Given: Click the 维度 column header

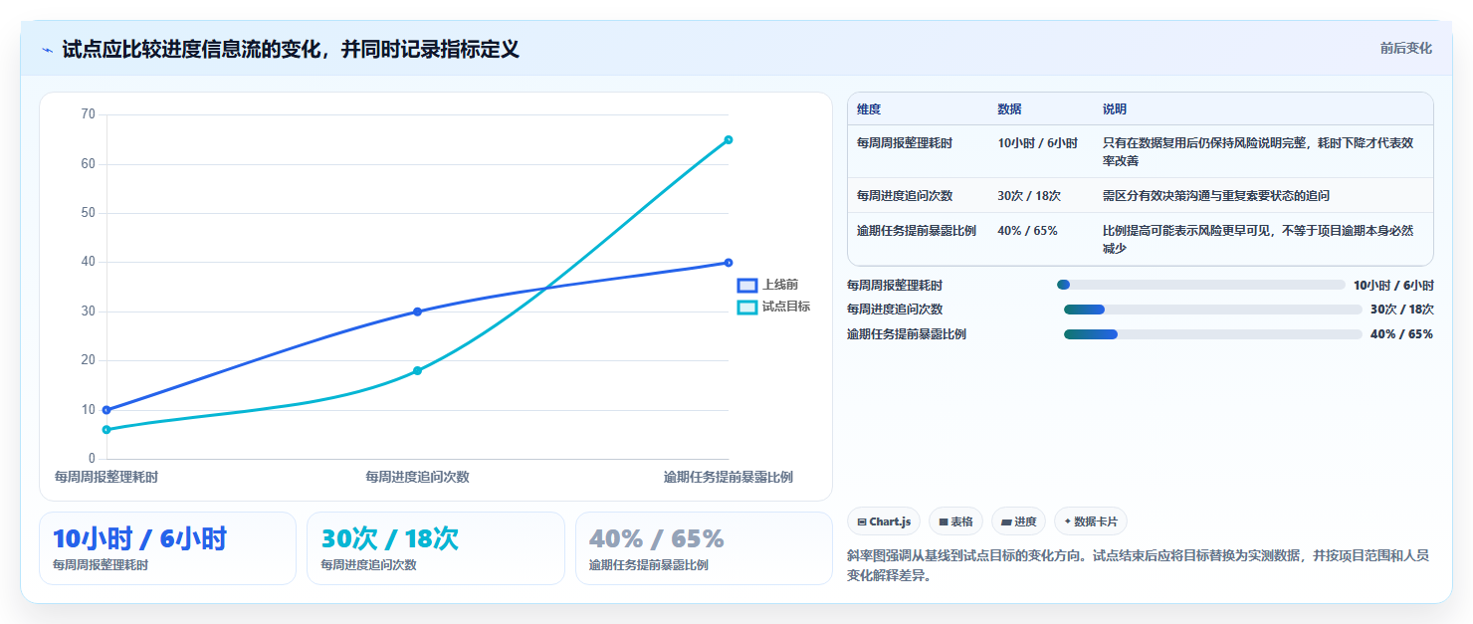Looking at the screenshot, I should 869,109.
